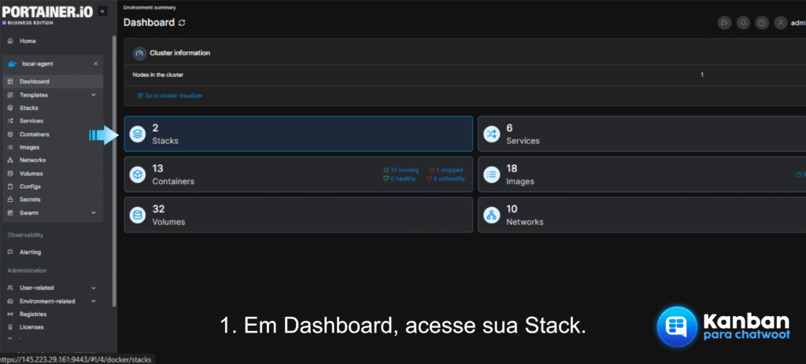Viewport: 806px width, 364px height.
Task: Expand the Templates submenu chevron
Action: pos(94,95)
